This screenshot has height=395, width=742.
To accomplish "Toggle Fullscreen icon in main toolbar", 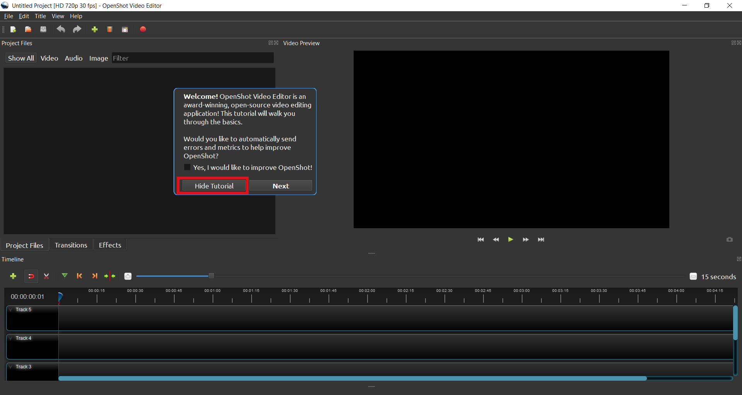I will tap(125, 29).
